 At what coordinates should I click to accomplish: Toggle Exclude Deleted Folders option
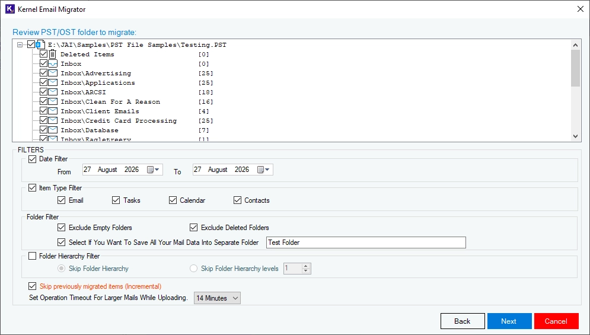(x=193, y=227)
